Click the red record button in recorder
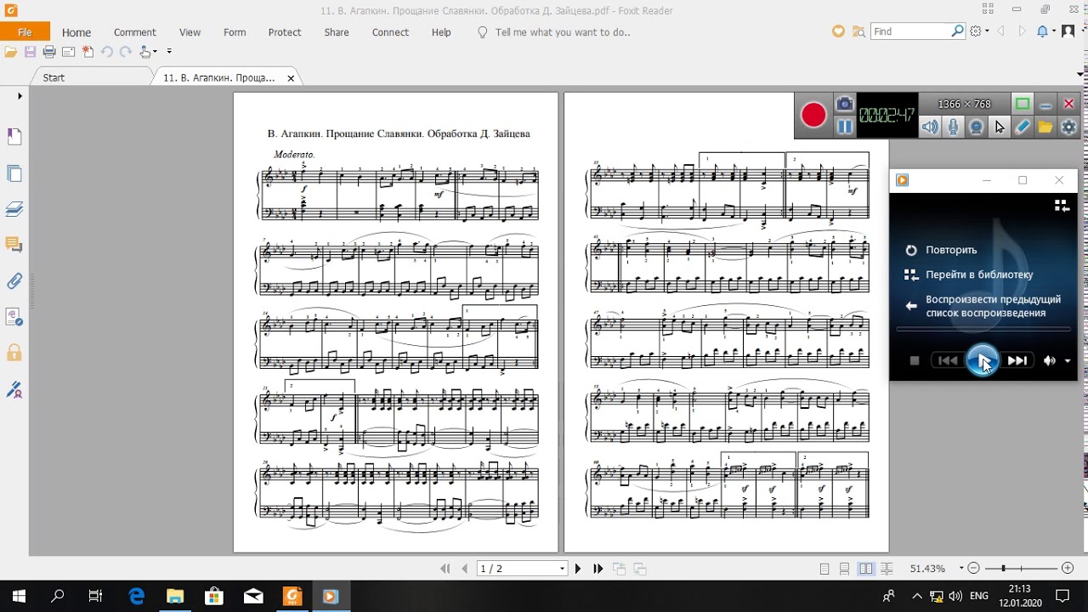This screenshot has height=612, width=1088. click(813, 115)
